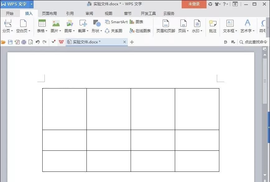Expand the 分页 dropdown arrow
The height and width of the screenshot is (182, 270).
pyautogui.click(x=12, y=31)
